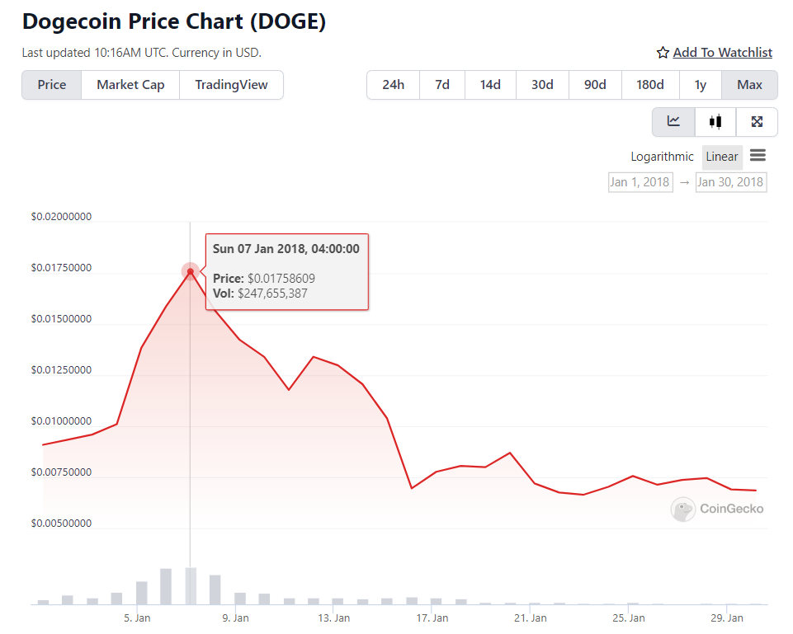Select the Price tab
The width and height of the screenshot is (793, 634).
pos(52,85)
